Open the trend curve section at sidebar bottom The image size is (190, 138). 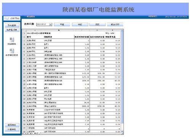(x=12, y=125)
